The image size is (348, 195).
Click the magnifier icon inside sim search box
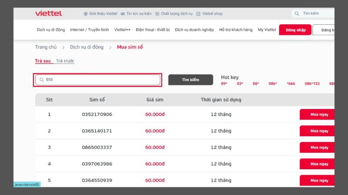click(42, 80)
